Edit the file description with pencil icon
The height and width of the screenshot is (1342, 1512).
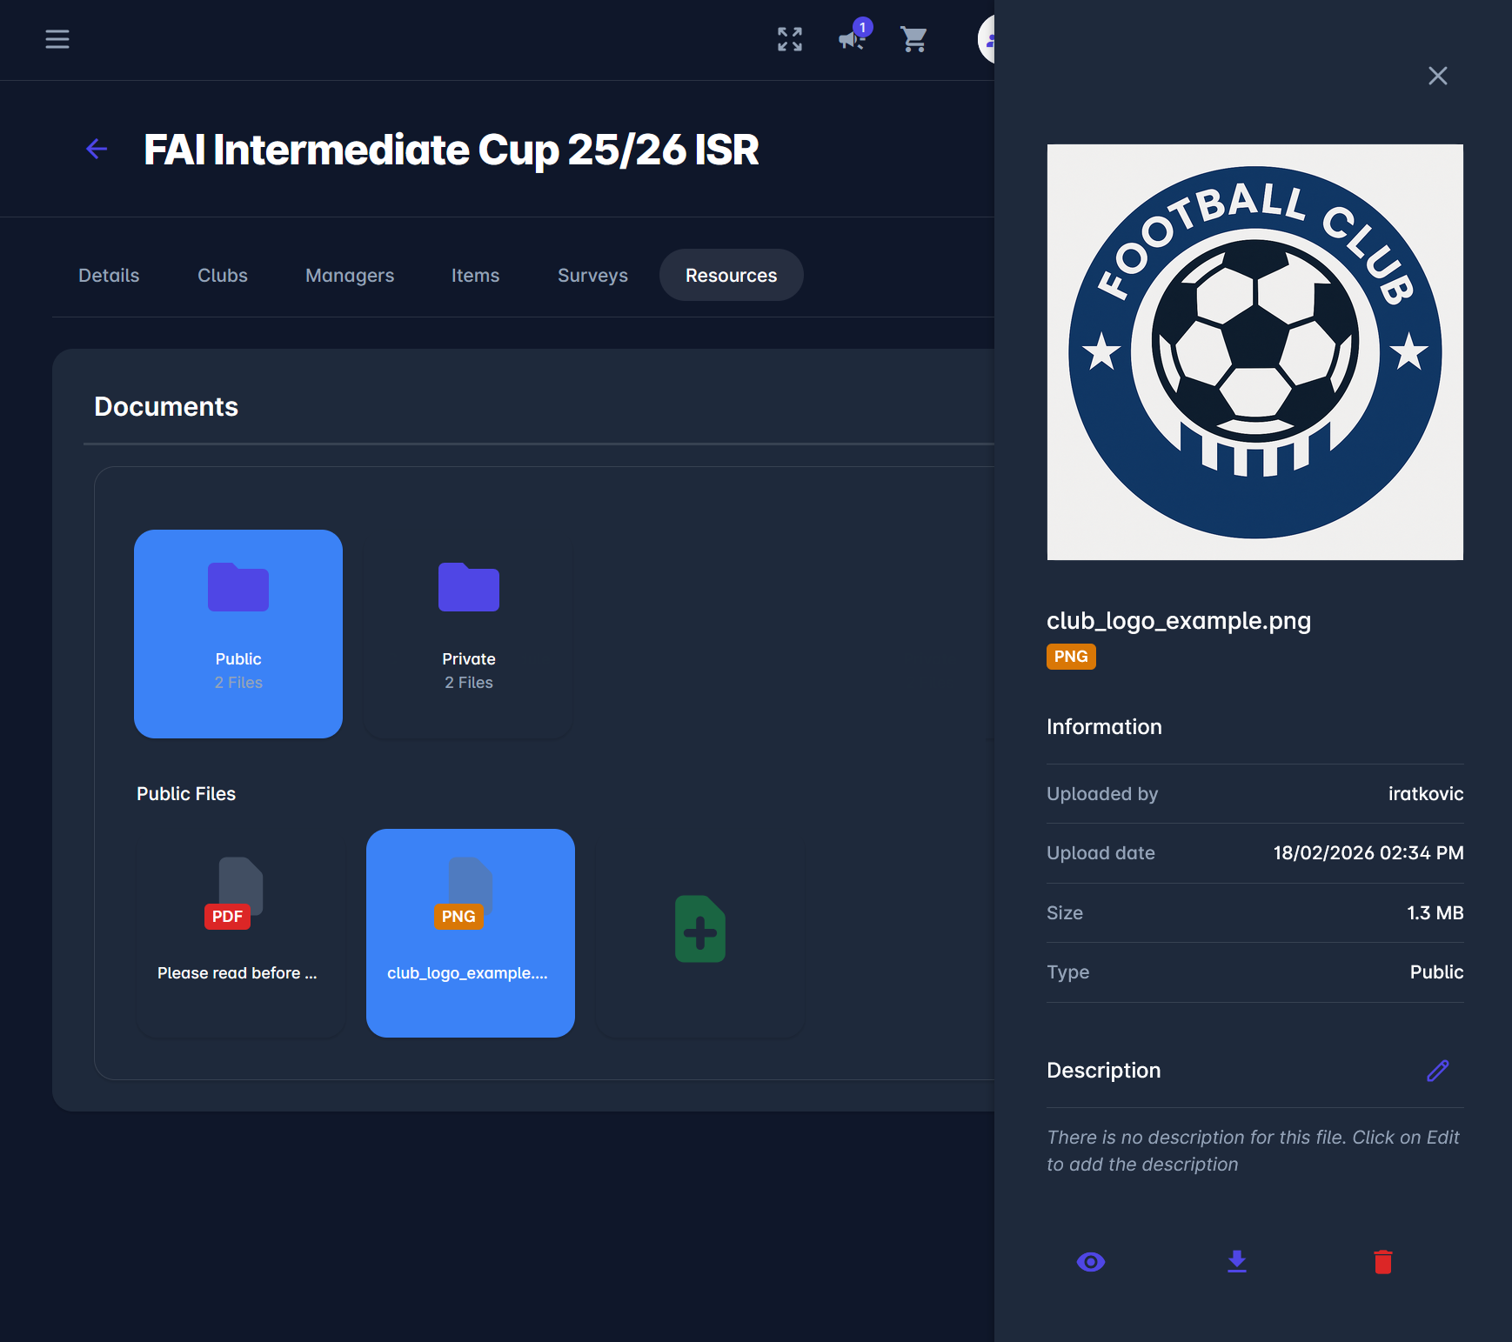tap(1437, 1071)
